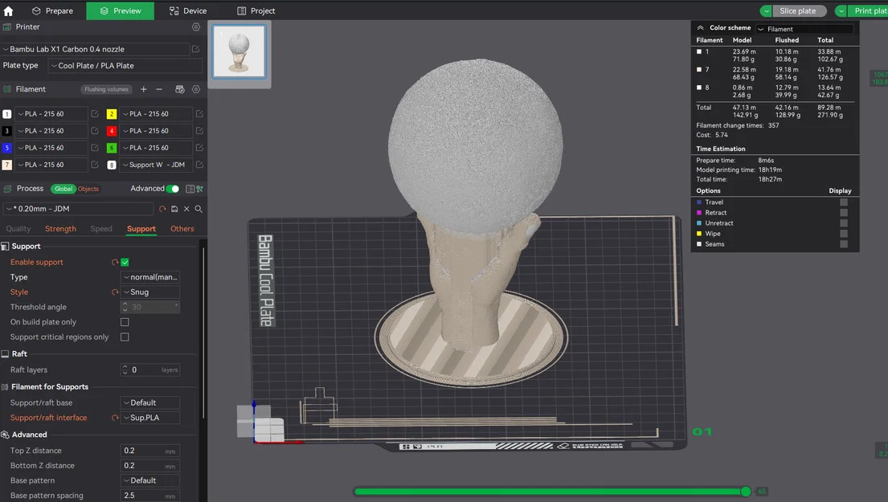Click the Slice plate button
Viewport: 888px width, 502px height.
(x=797, y=11)
